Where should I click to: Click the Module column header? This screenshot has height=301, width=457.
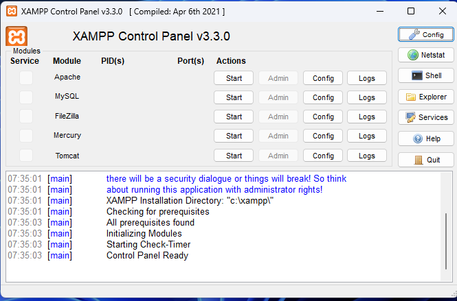pyautogui.click(x=67, y=61)
